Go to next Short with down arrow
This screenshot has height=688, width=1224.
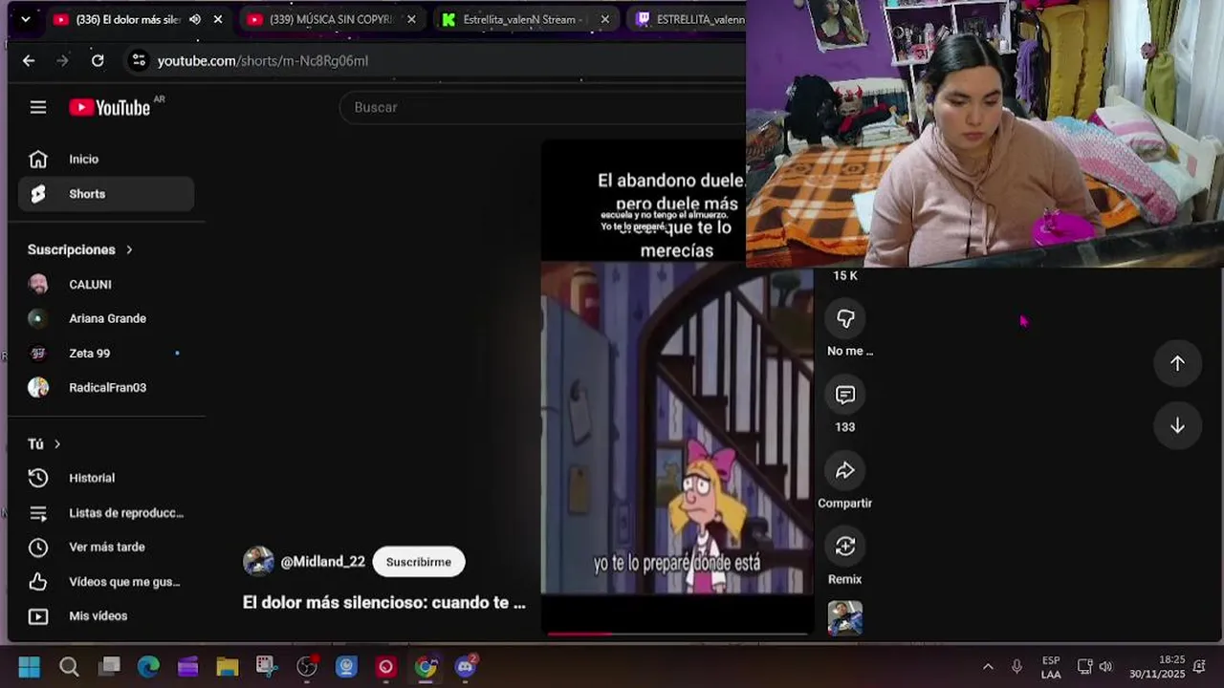(x=1177, y=425)
